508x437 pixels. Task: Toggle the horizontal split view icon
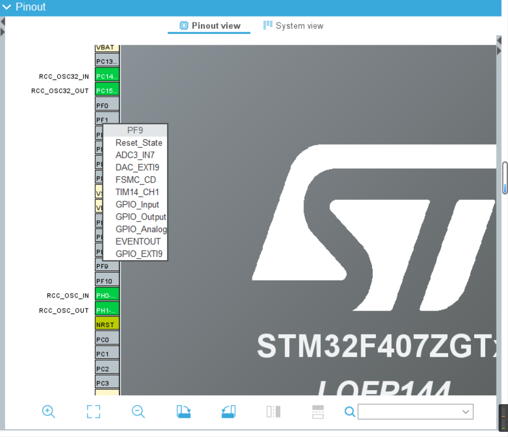click(318, 412)
